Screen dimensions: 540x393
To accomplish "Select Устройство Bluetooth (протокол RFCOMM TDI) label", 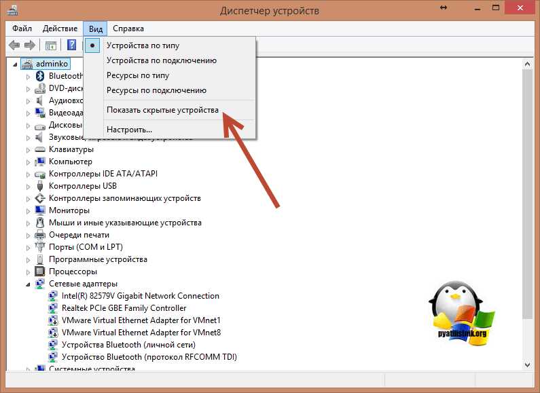I will [x=149, y=357].
